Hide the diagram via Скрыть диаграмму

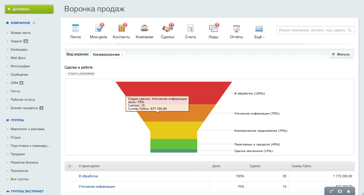pyautogui.click(x=81, y=73)
